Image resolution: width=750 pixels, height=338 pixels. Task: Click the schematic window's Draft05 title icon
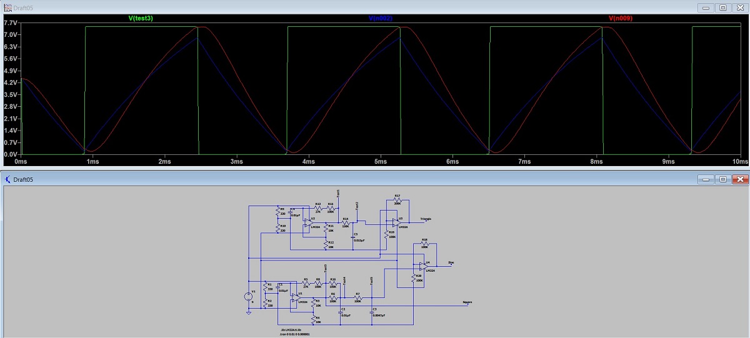click(x=7, y=179)
